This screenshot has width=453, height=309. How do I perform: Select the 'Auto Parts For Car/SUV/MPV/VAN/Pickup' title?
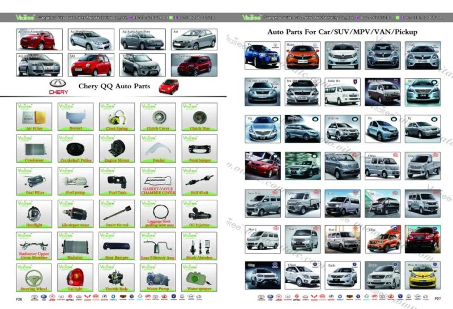point(343,32)
